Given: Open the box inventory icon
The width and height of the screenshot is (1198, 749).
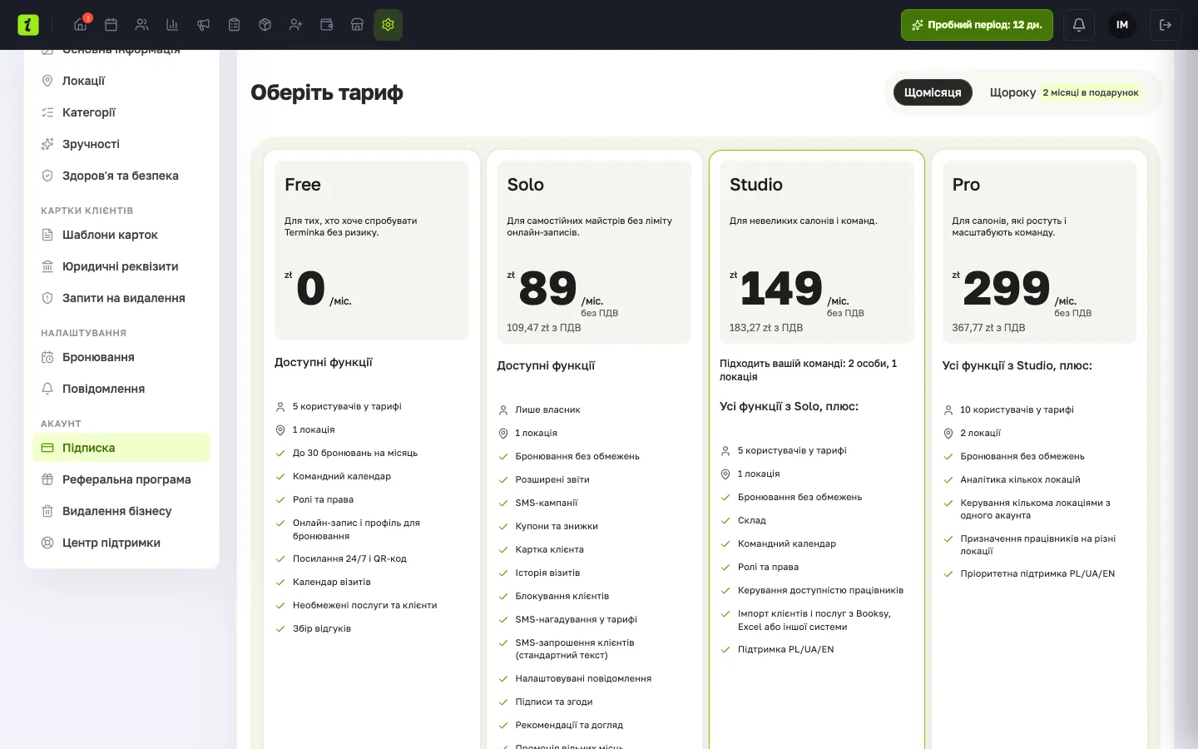Looking at the screenshot, I should point(265,25).
